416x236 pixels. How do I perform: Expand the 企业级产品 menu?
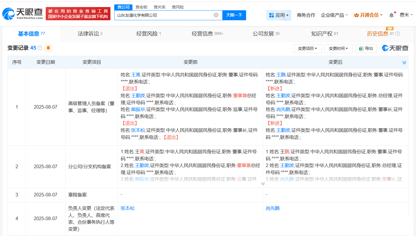(x=334, y=15)
